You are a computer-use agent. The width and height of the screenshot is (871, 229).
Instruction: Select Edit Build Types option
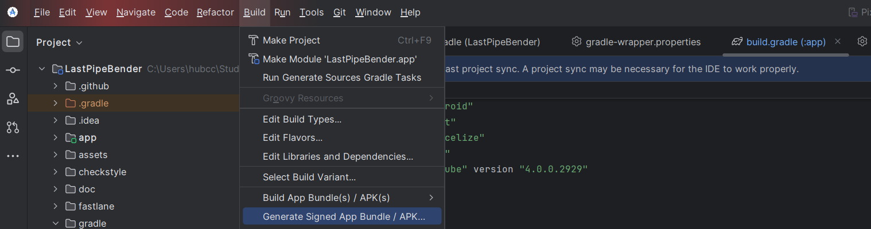coord(302,119)
